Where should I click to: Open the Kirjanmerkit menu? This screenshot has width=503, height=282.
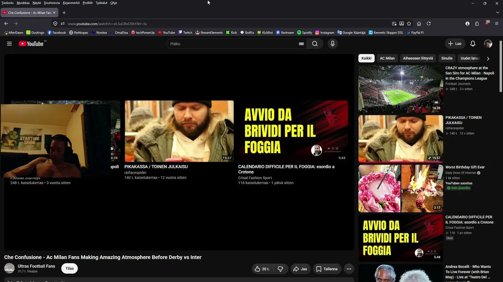click(71, 3)
